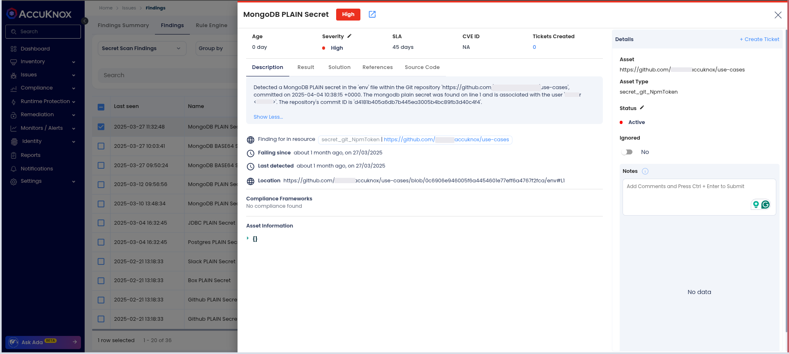
Task: Click the Grammarly icon in notes box
Action: [765, 205]
